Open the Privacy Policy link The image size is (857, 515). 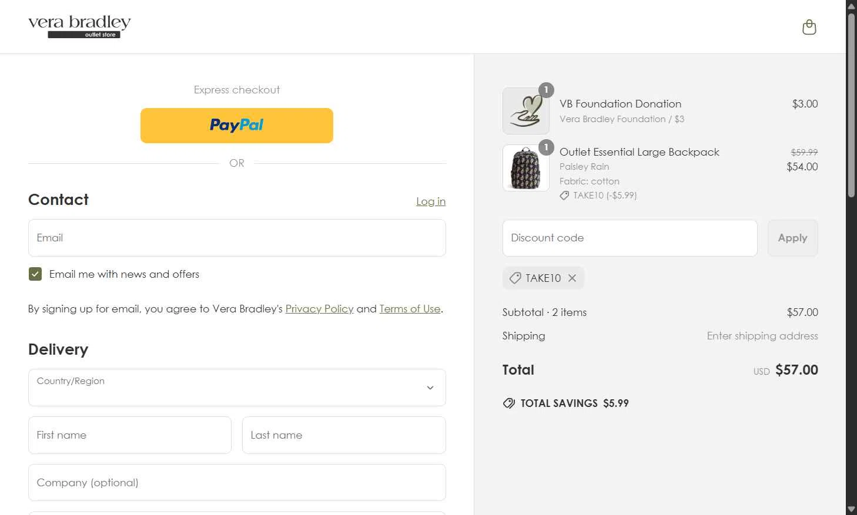point(319,309)
